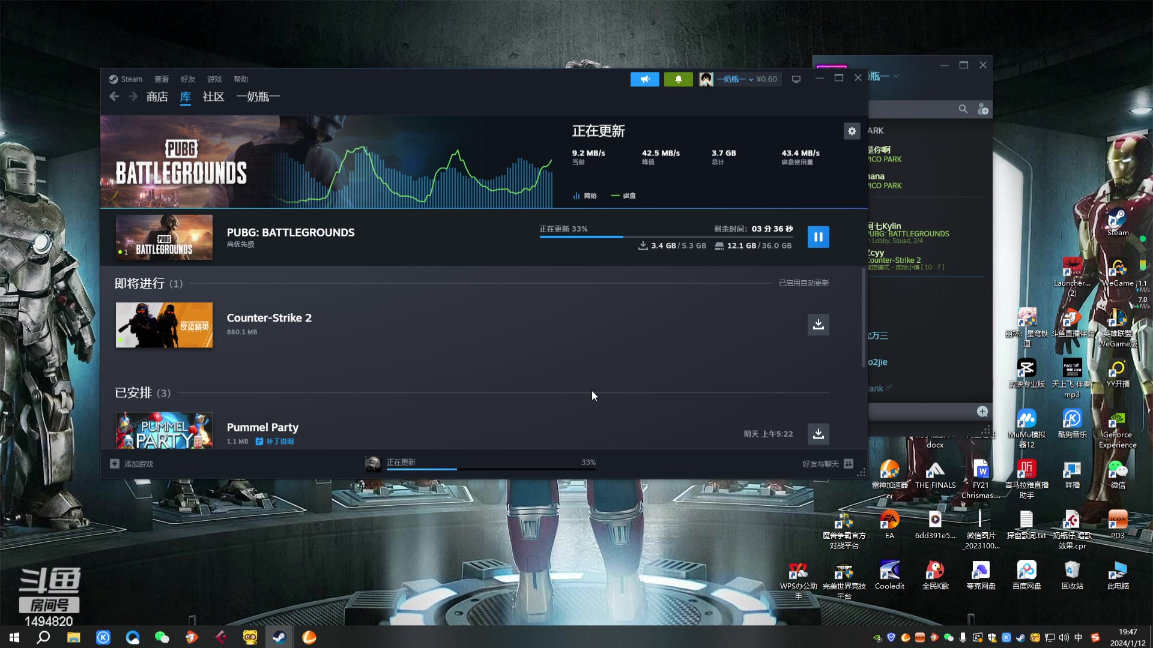The width and height of the screenshot is (1153, 648).
Task: Open YY开播 desktop shortcut
Action: point(1118,373)
